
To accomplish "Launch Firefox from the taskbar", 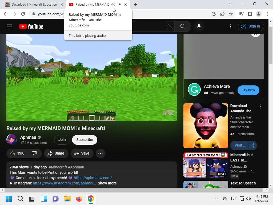I will tap(79, 199).
